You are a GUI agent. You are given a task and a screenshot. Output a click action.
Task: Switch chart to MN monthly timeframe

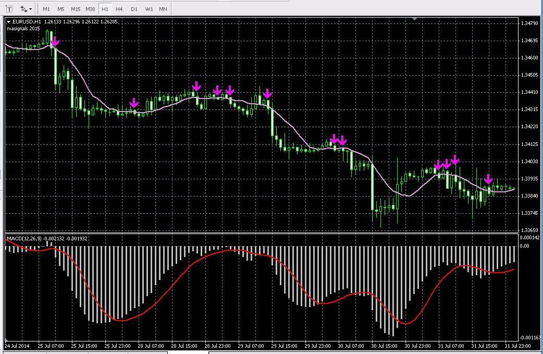point(163,9)
